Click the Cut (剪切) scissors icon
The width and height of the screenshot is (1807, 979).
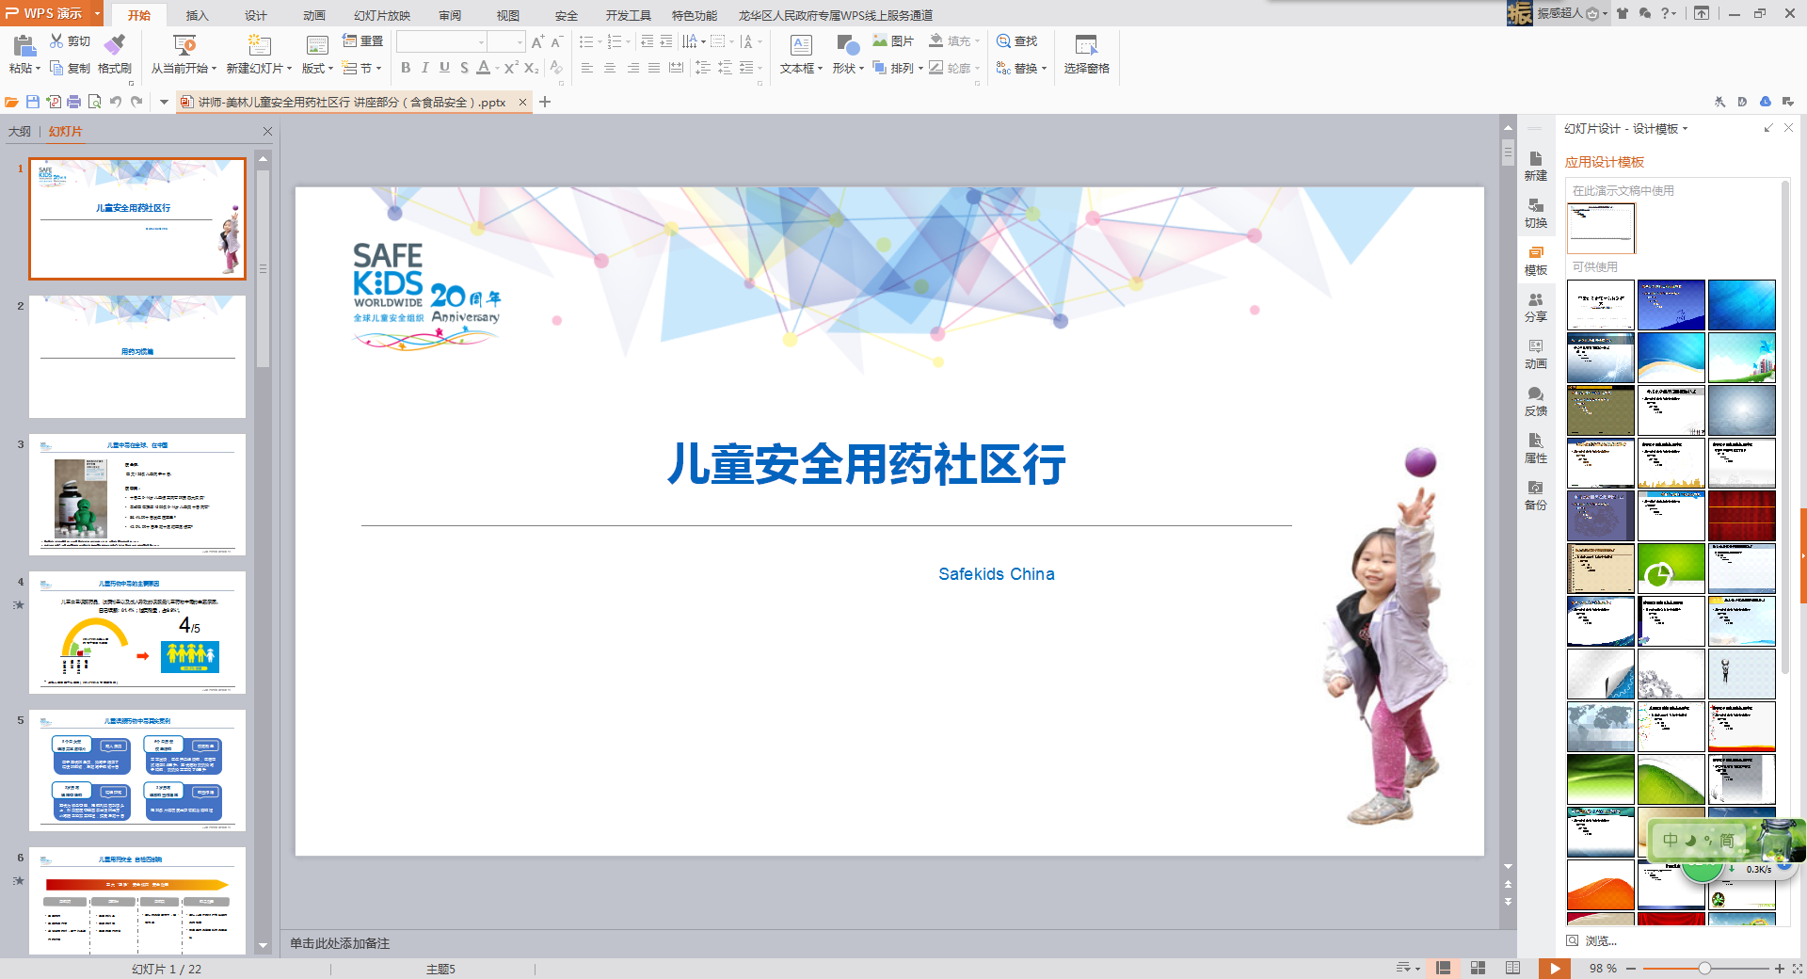[x=56, y=41]
